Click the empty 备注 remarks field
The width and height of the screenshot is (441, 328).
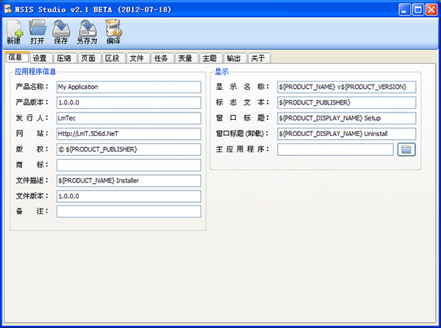tap(129, 212)
